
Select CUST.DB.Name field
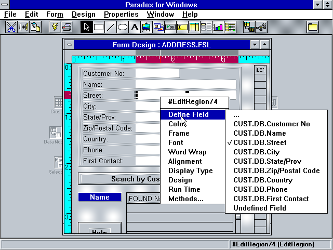coord(276,133)
